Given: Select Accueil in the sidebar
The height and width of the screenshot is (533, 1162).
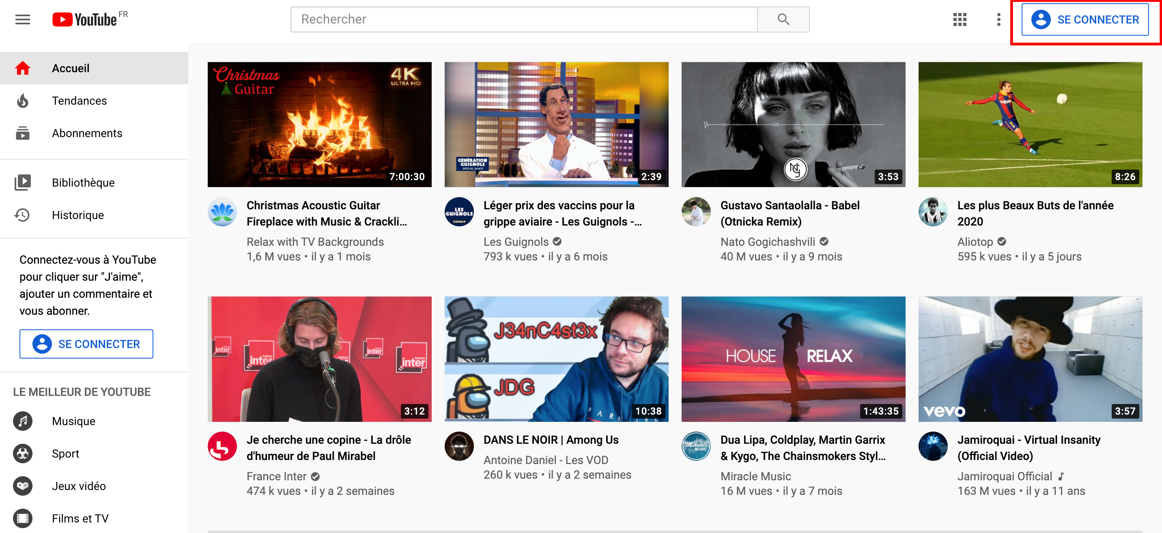Looking at the screenshot, I should coord(94,68).
